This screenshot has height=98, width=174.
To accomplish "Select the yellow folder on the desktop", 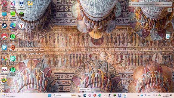I will coord(30,4).
